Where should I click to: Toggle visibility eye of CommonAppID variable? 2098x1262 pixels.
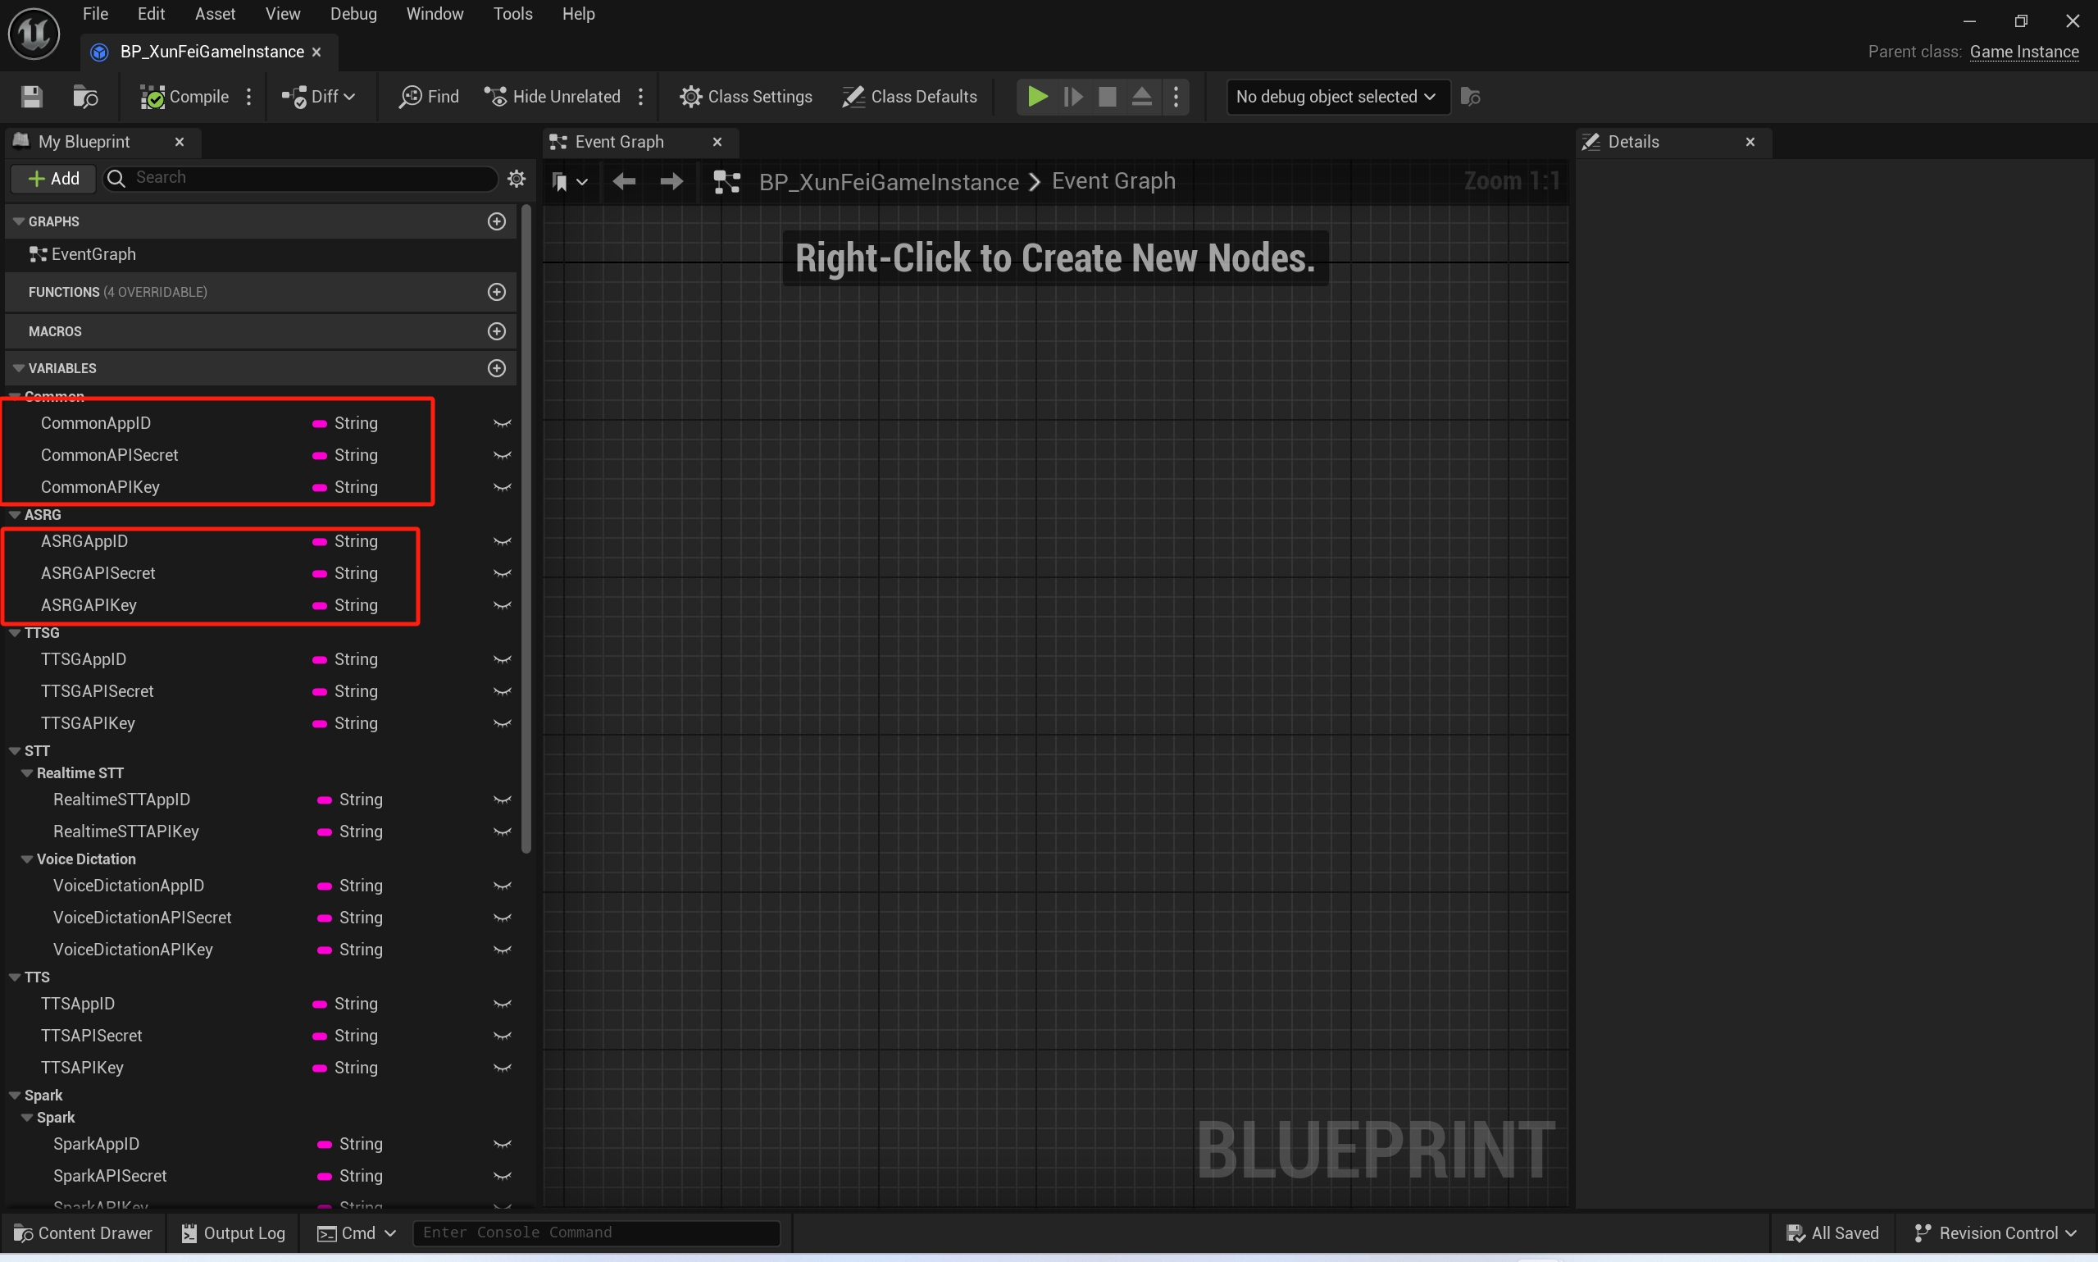(503, 423)
